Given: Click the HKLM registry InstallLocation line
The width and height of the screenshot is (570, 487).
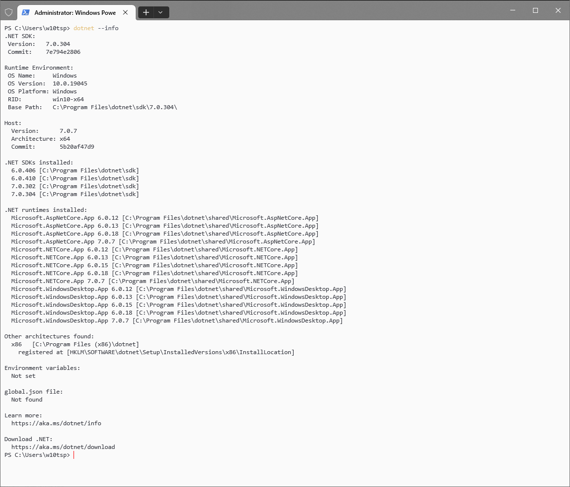Looking at the screenshot, I should pos(156,353).
